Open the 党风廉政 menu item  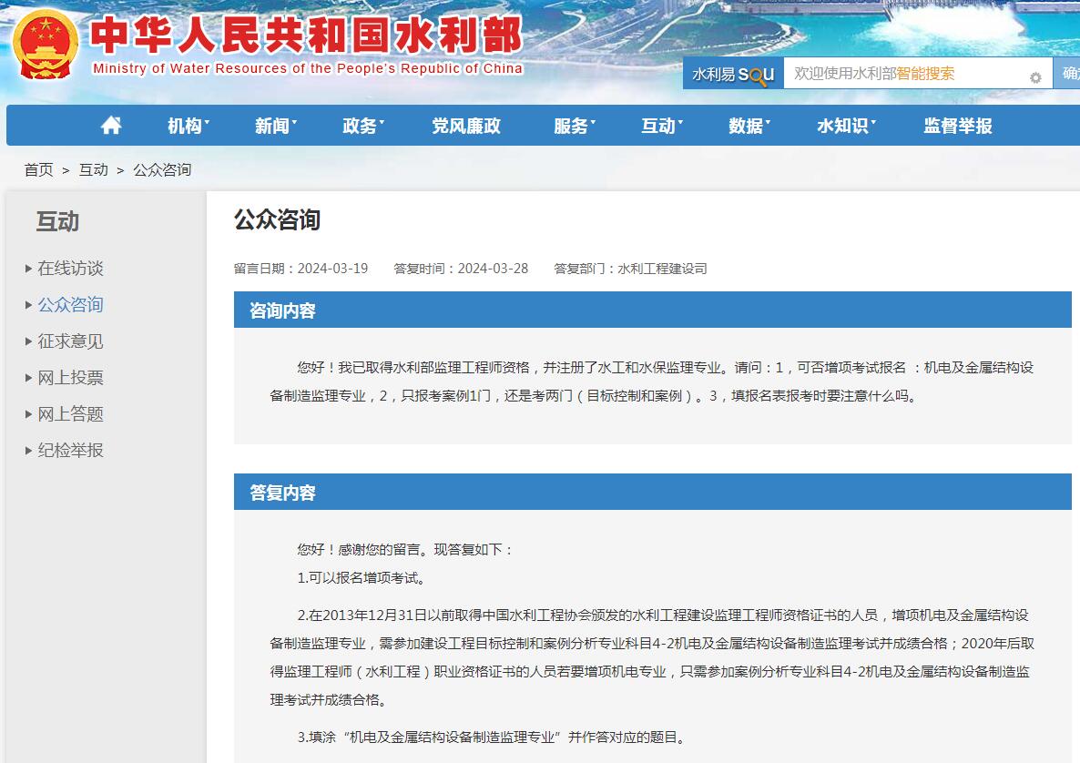coord(466,126)
